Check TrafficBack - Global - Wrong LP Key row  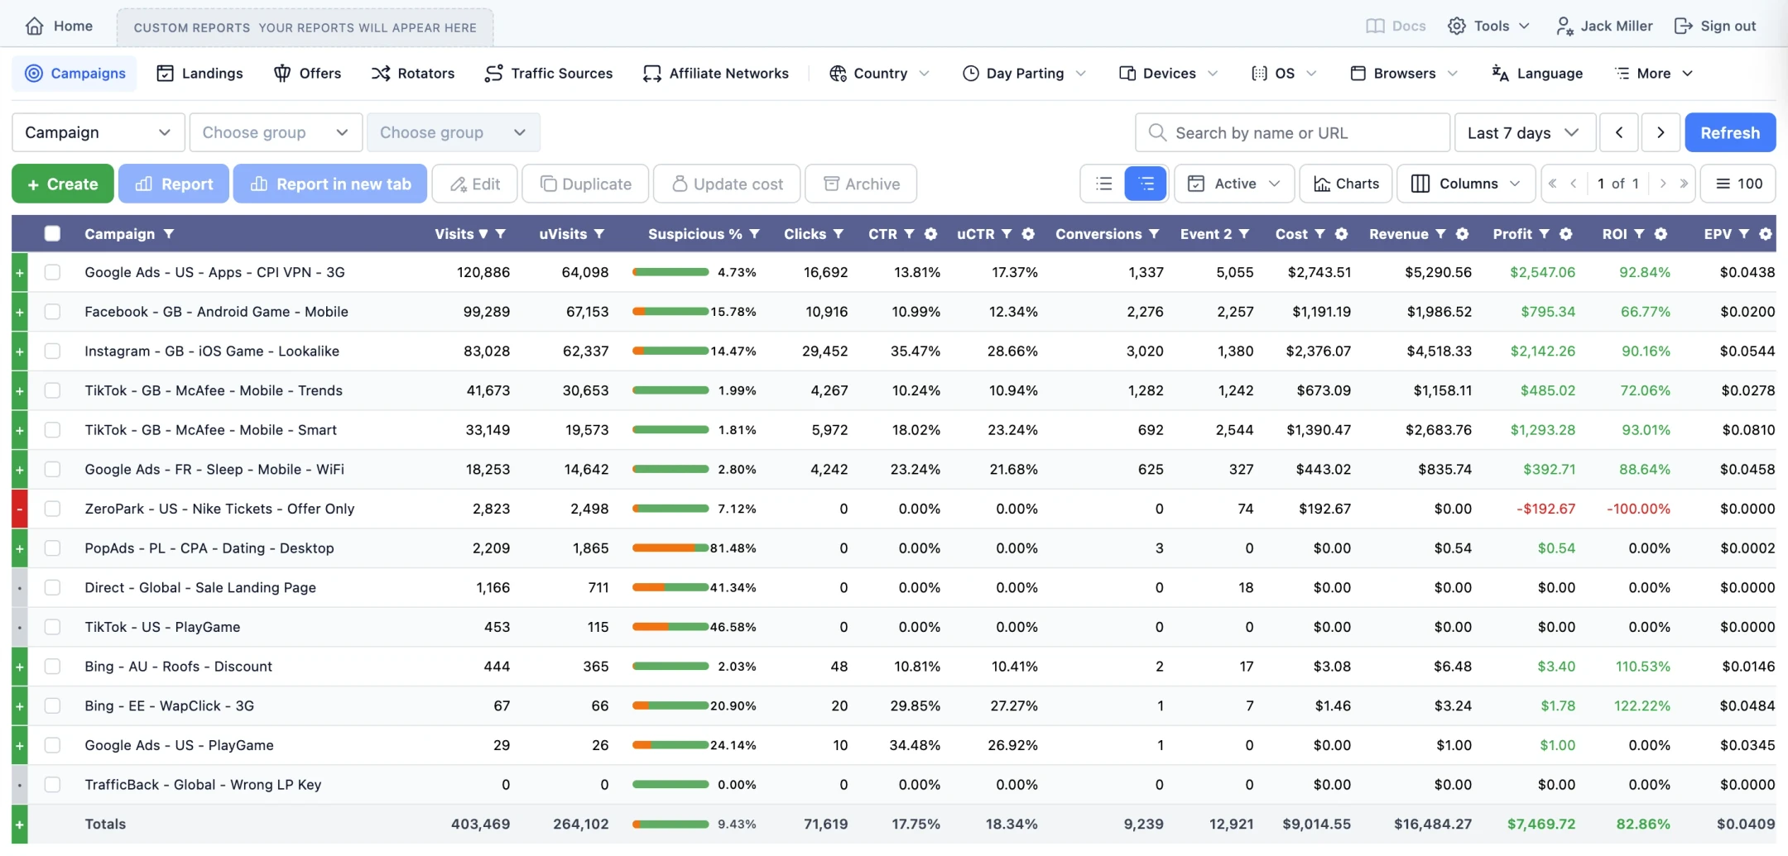[x=52, y=785]
